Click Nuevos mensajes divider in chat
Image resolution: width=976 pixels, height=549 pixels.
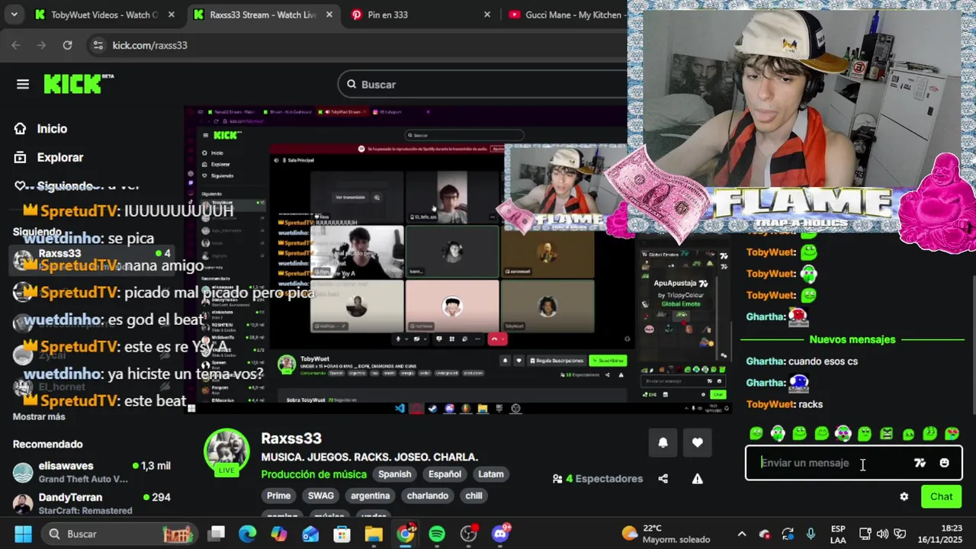[852, 339]
